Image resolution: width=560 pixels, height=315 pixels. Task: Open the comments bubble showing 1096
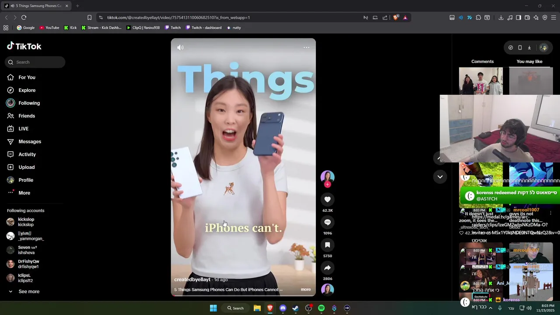click(327, 222)
